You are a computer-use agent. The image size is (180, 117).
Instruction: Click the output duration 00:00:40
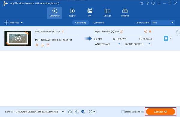(147, 39)
